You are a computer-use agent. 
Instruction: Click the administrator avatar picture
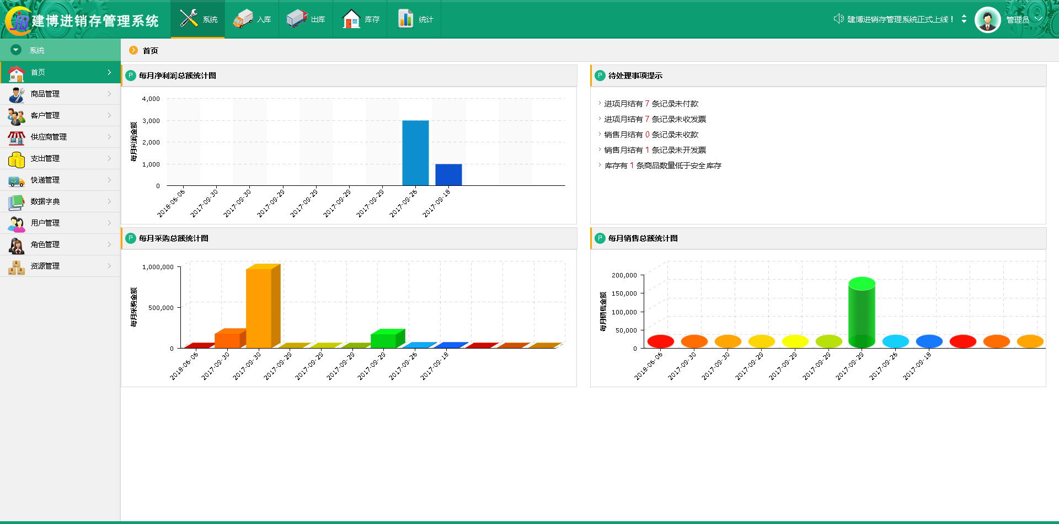coord(987,20)
